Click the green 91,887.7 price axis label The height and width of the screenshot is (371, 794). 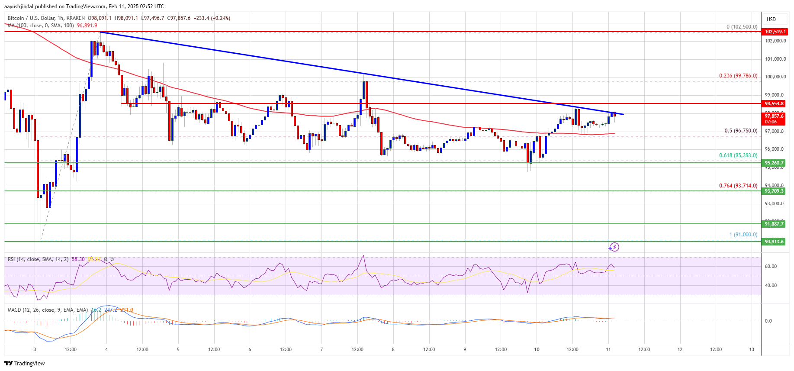774,223
